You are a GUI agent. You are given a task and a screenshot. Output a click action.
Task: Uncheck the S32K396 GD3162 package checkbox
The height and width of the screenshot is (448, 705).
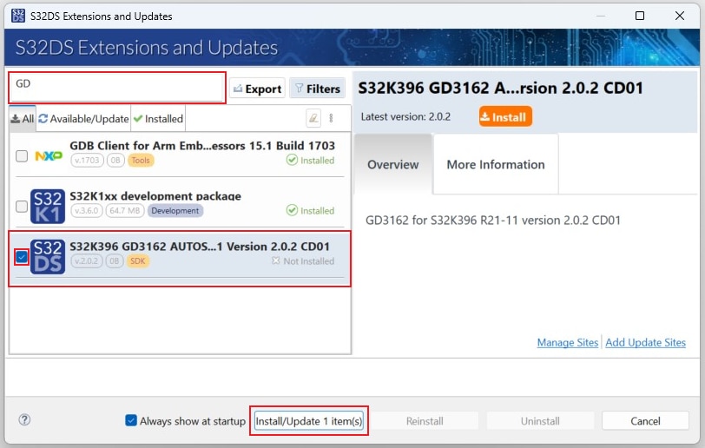pos(22,257)
